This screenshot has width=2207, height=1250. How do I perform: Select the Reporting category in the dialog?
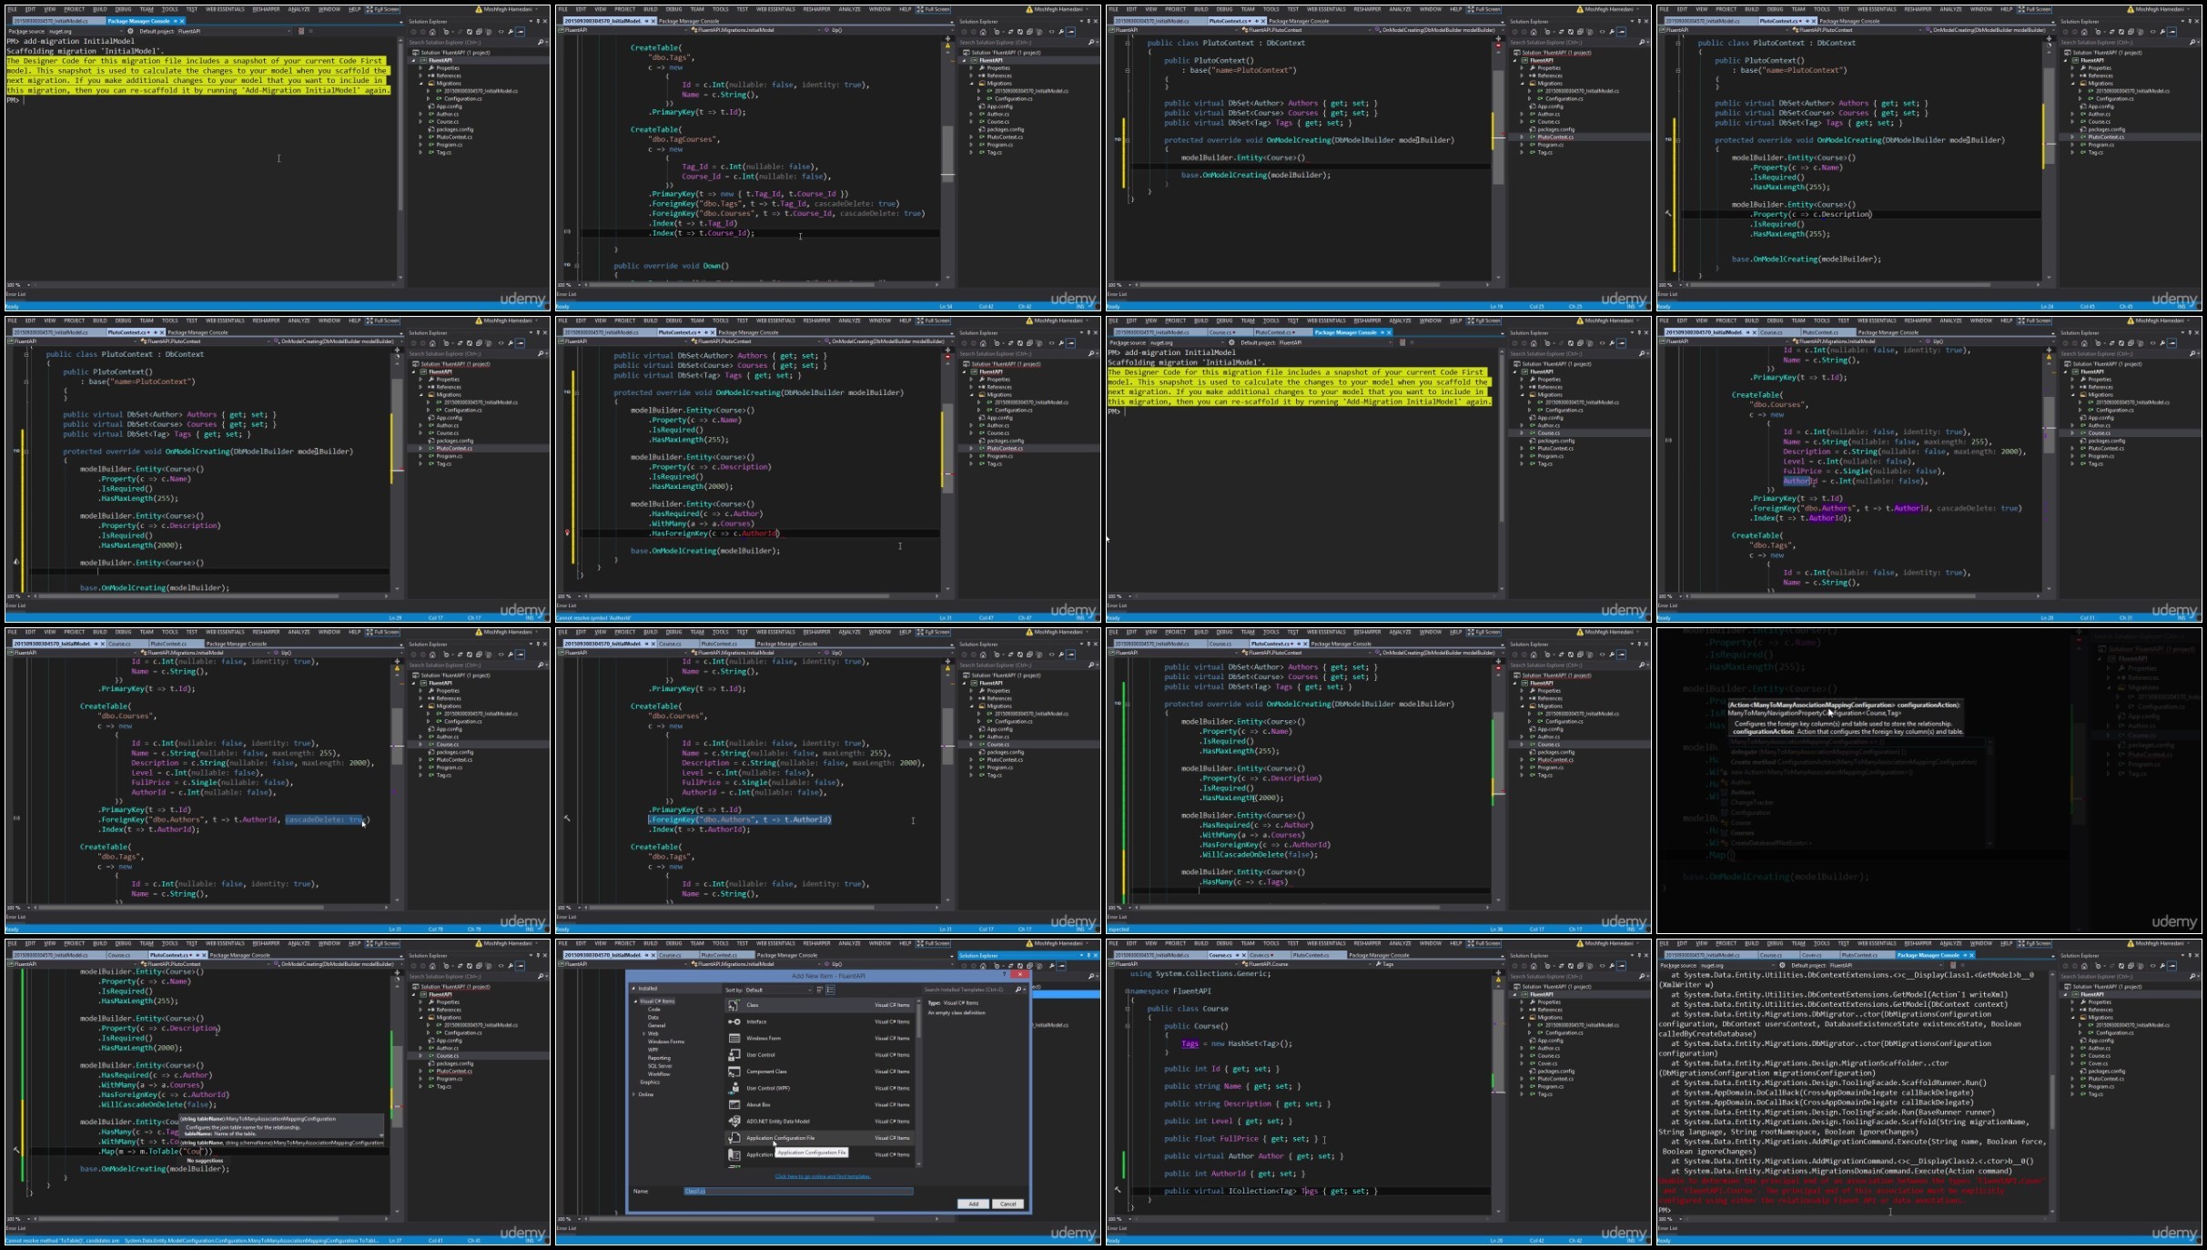click(x=659, y=1058)
